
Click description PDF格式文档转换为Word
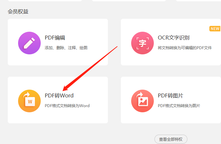[x=67, y=105]
